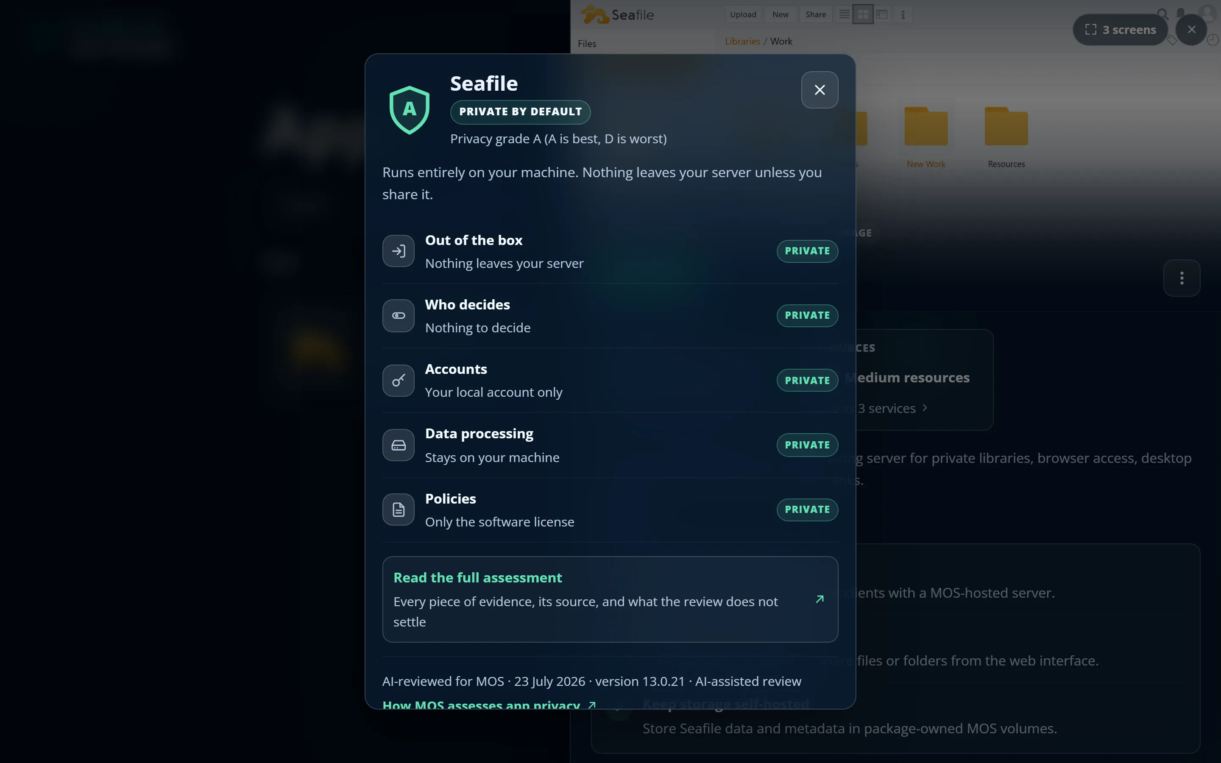Click the Libraries breadcrumb link

[742, 42]
